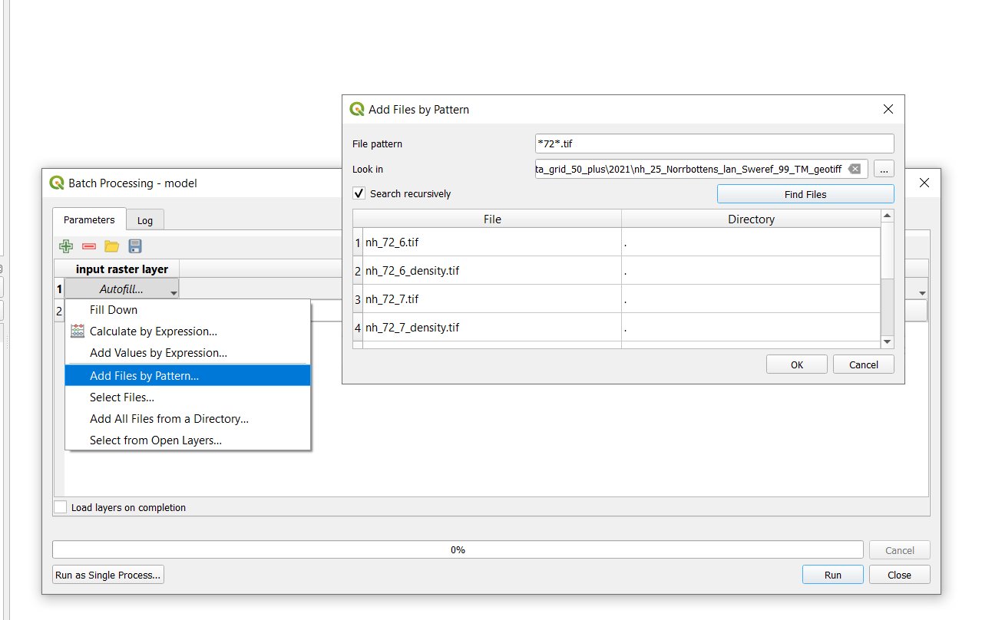Clear the Look in path using the X icon
This screenshot has height=620, width=982.
click(x=855, y=168)
